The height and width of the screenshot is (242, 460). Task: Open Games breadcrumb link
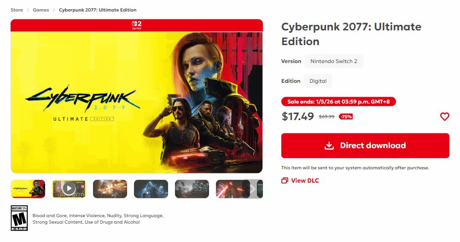click(41, 10)
